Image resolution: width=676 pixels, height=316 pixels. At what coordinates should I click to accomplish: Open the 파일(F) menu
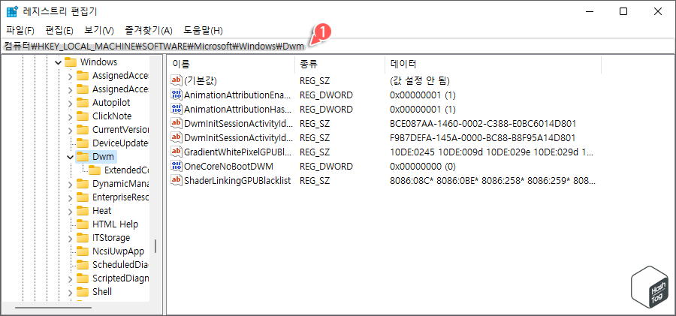click(x=20, y=31)
